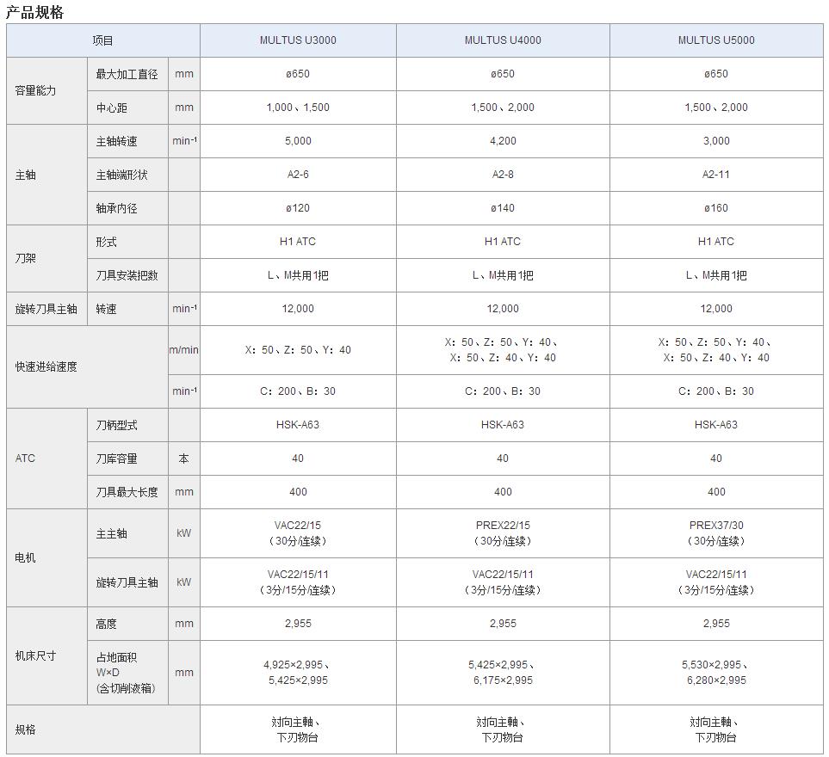Select the ø160 bearing diameter value
Viewport: 829px width, 757px height.
tap(716, 208)
